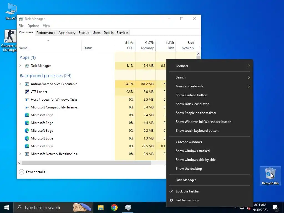Toggle Show Task View button

click(210, 104)
